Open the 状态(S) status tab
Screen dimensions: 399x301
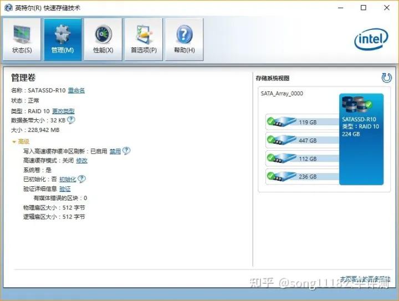pos(22,39)
